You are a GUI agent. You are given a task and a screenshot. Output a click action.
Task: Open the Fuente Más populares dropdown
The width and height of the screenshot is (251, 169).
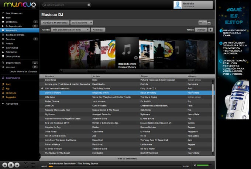(70, 30)
